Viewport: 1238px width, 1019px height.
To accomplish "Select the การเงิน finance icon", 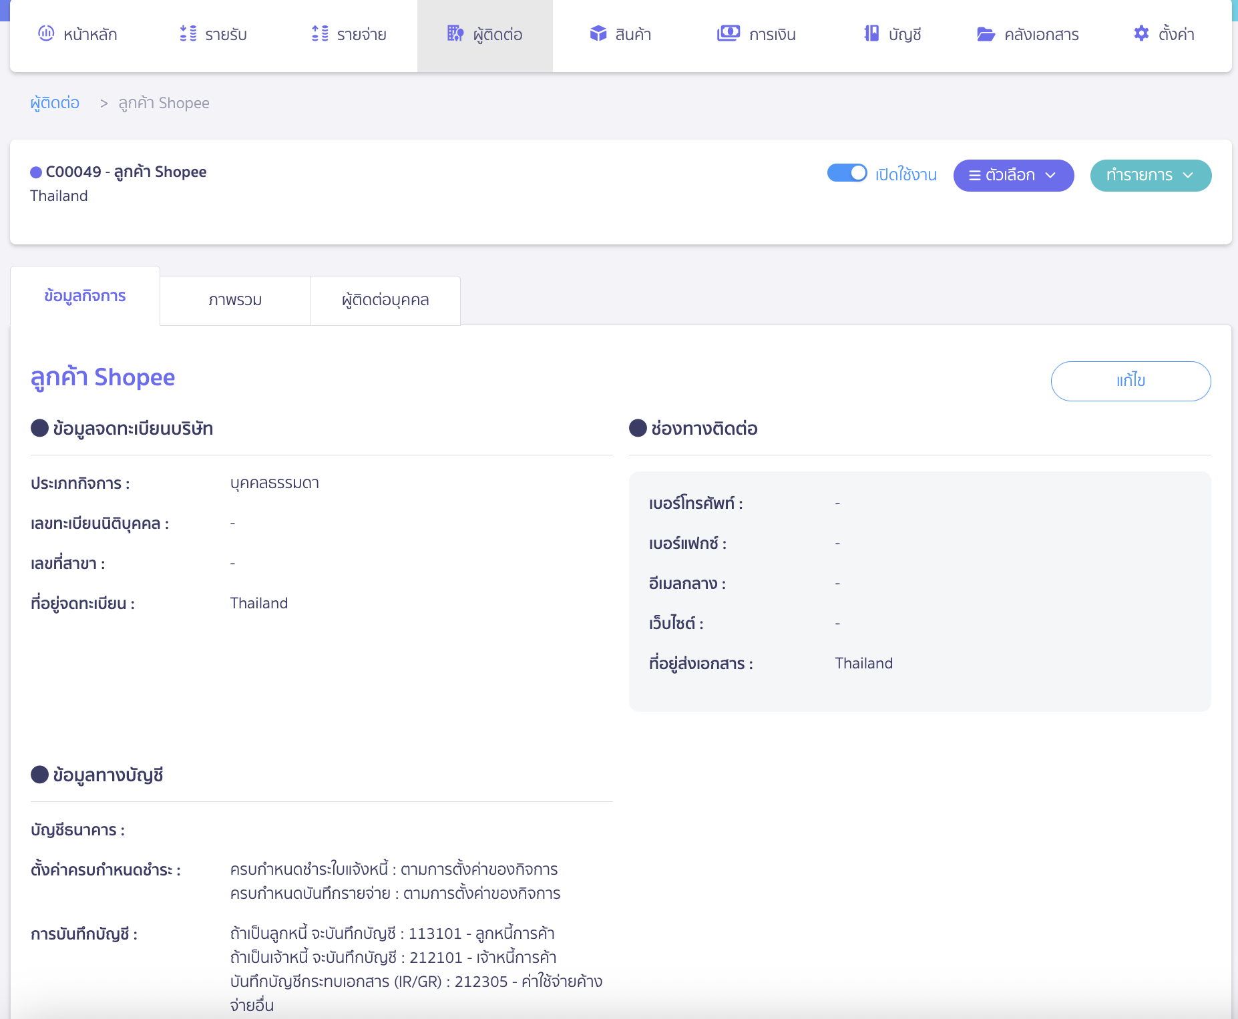I will [729, 34].
